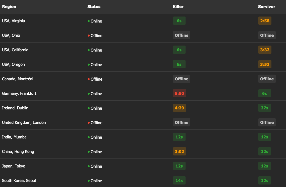Click the Offline status for United Kingdom, London
This screenshot has height=187, width=286.
(95, 123)
